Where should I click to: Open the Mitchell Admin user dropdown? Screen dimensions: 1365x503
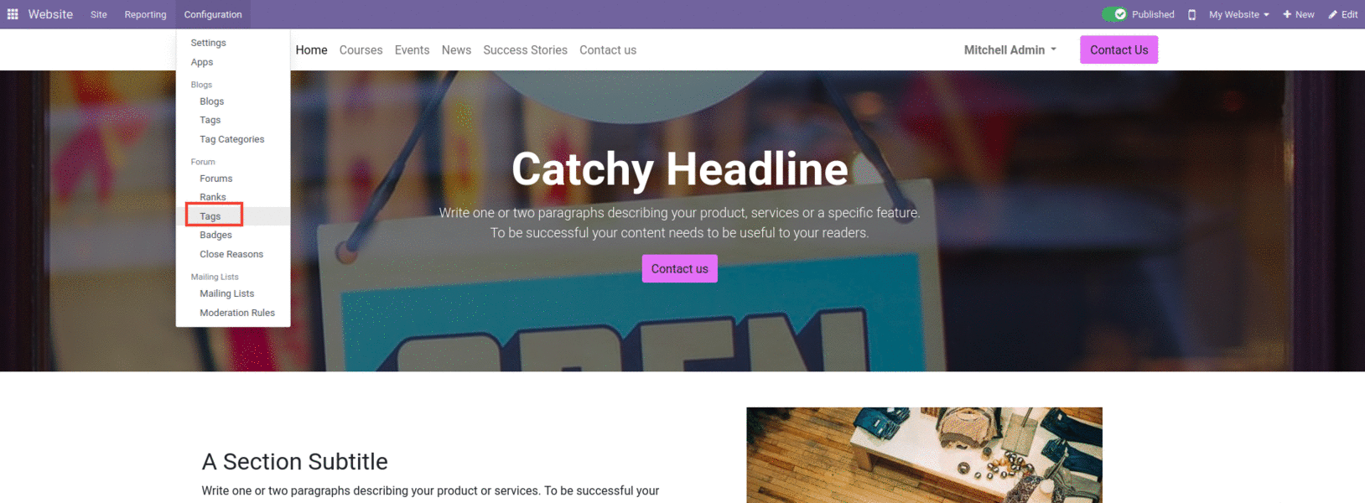click(1010, 50)
